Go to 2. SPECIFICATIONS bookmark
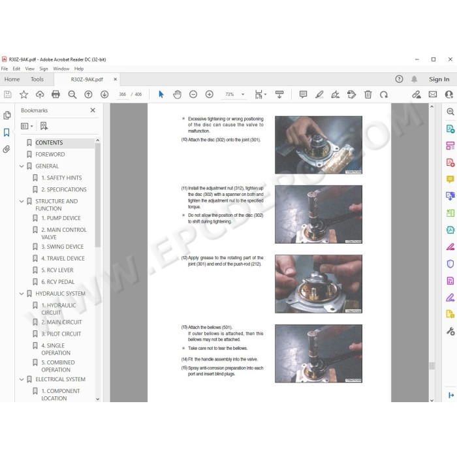This screenshot has width=457, height=457. point(64,189)
